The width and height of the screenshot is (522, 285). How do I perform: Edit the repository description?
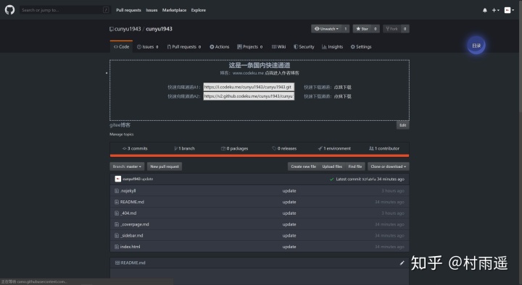(x=403, y=125)
